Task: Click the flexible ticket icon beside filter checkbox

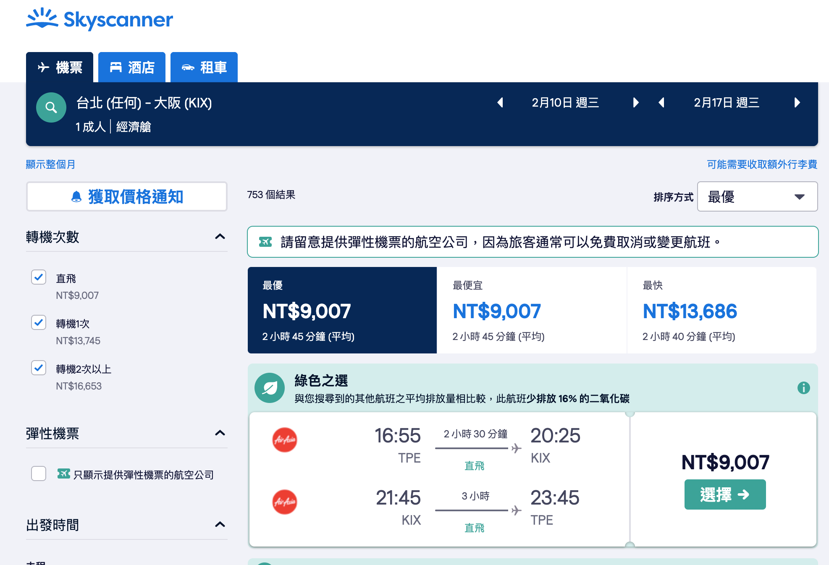Action: point(64,474)
